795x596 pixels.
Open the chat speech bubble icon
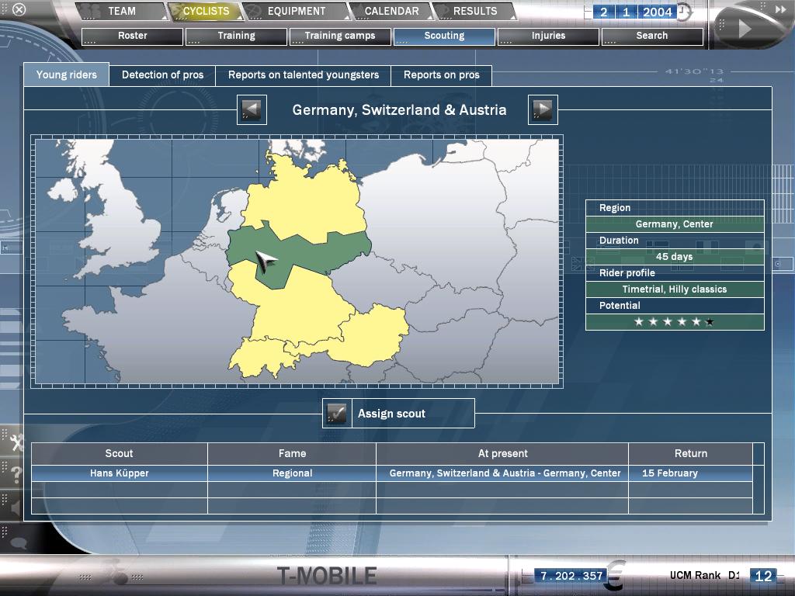[x=17, y=543]
